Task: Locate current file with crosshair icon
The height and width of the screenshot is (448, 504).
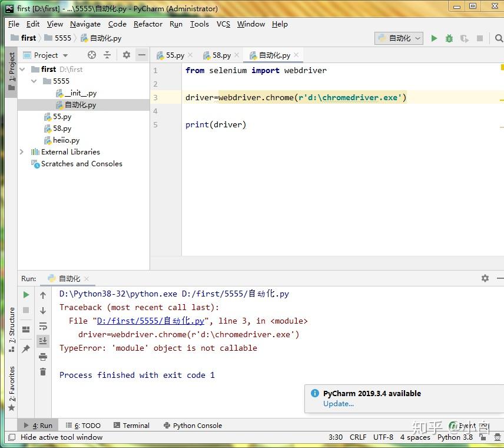Action: tap(92, 55)
